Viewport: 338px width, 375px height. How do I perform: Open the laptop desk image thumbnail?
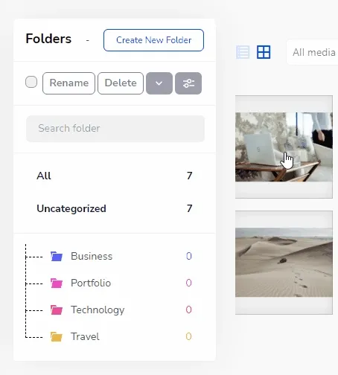284,147
